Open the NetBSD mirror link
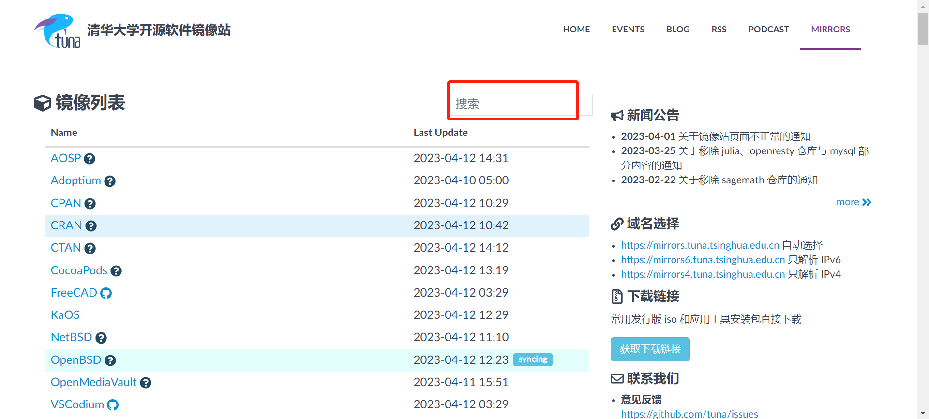929x419 pixels. click(x=71, y=337)
